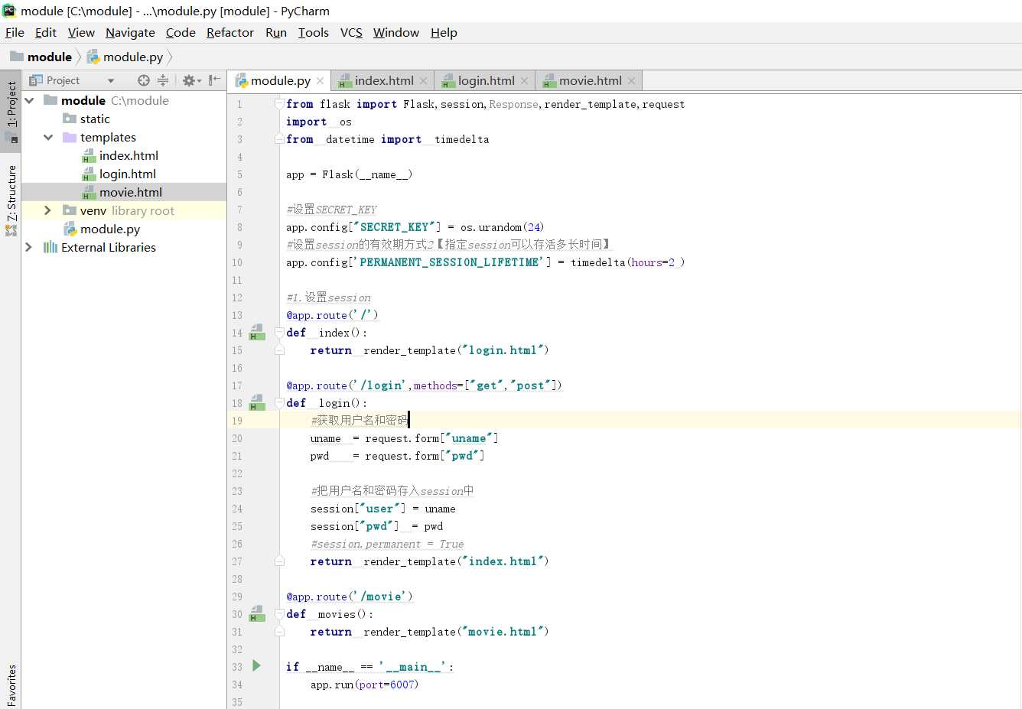Click the Project view icon in panel header
The width and height of the screenshot is (1022, 709).
coord(36,80)
